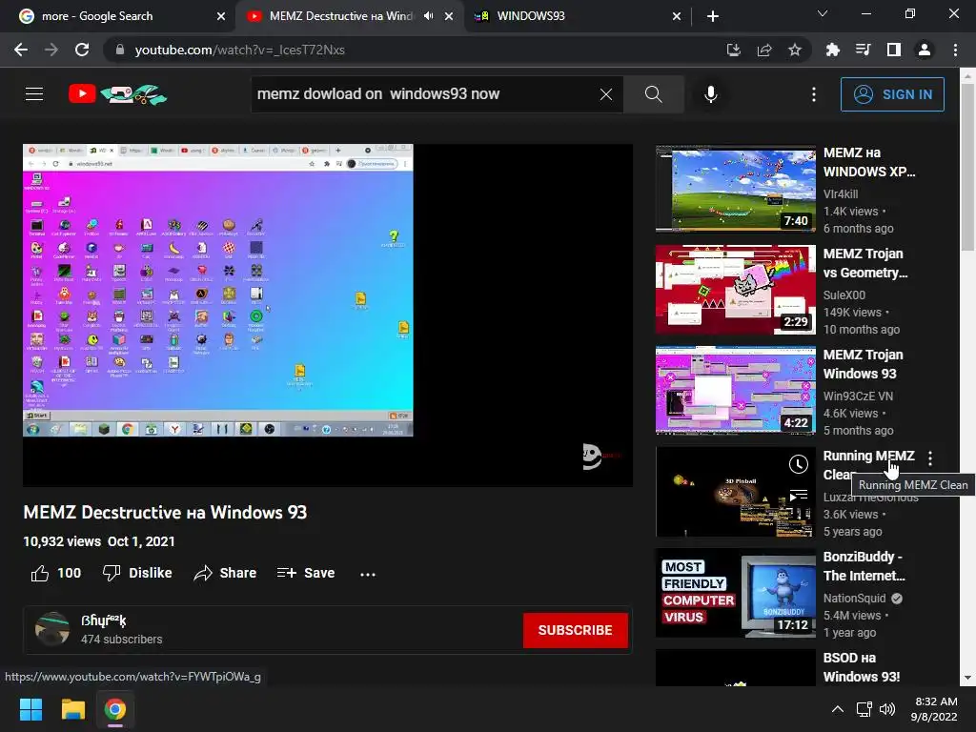The width and height of the screenshot is (976, 732).
Task: Close the WINDOWS93 tab
Action: [677, 17]
